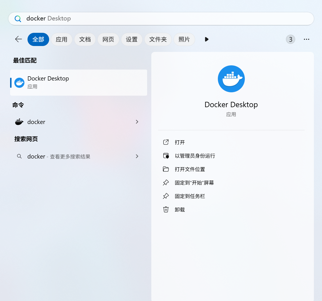Open the three-dot more options menu
The width and height of the screenshot is (322, 301).
pyautogui.click(x=307, y=39)
